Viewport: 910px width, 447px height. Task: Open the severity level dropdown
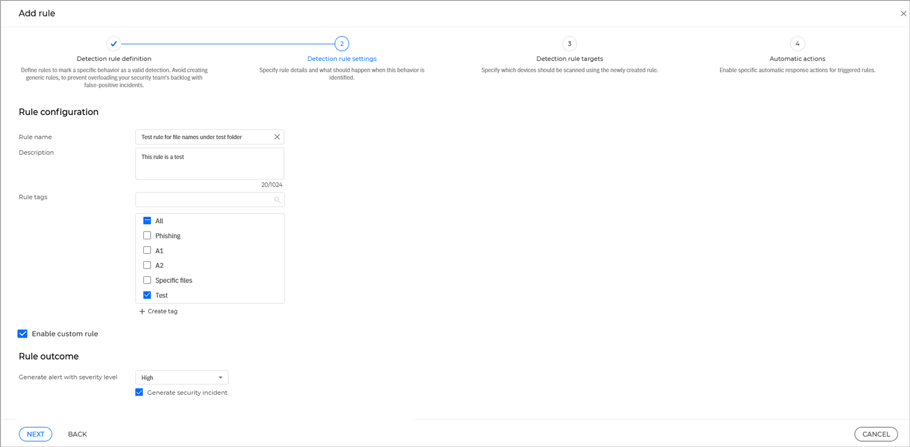coord(182,377)
